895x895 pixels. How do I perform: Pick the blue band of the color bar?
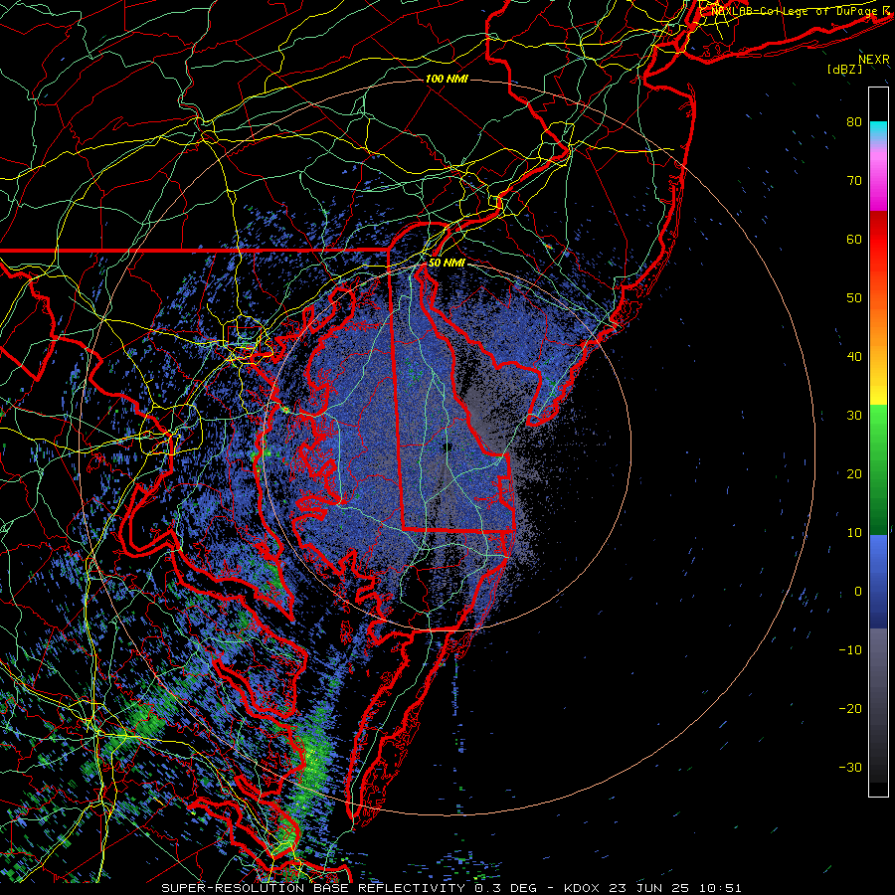click(x=878, y=581)
